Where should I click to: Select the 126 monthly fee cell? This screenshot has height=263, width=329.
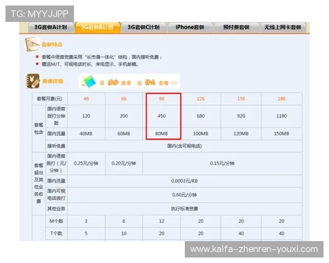pyautogui.click(x=201, y=99)
